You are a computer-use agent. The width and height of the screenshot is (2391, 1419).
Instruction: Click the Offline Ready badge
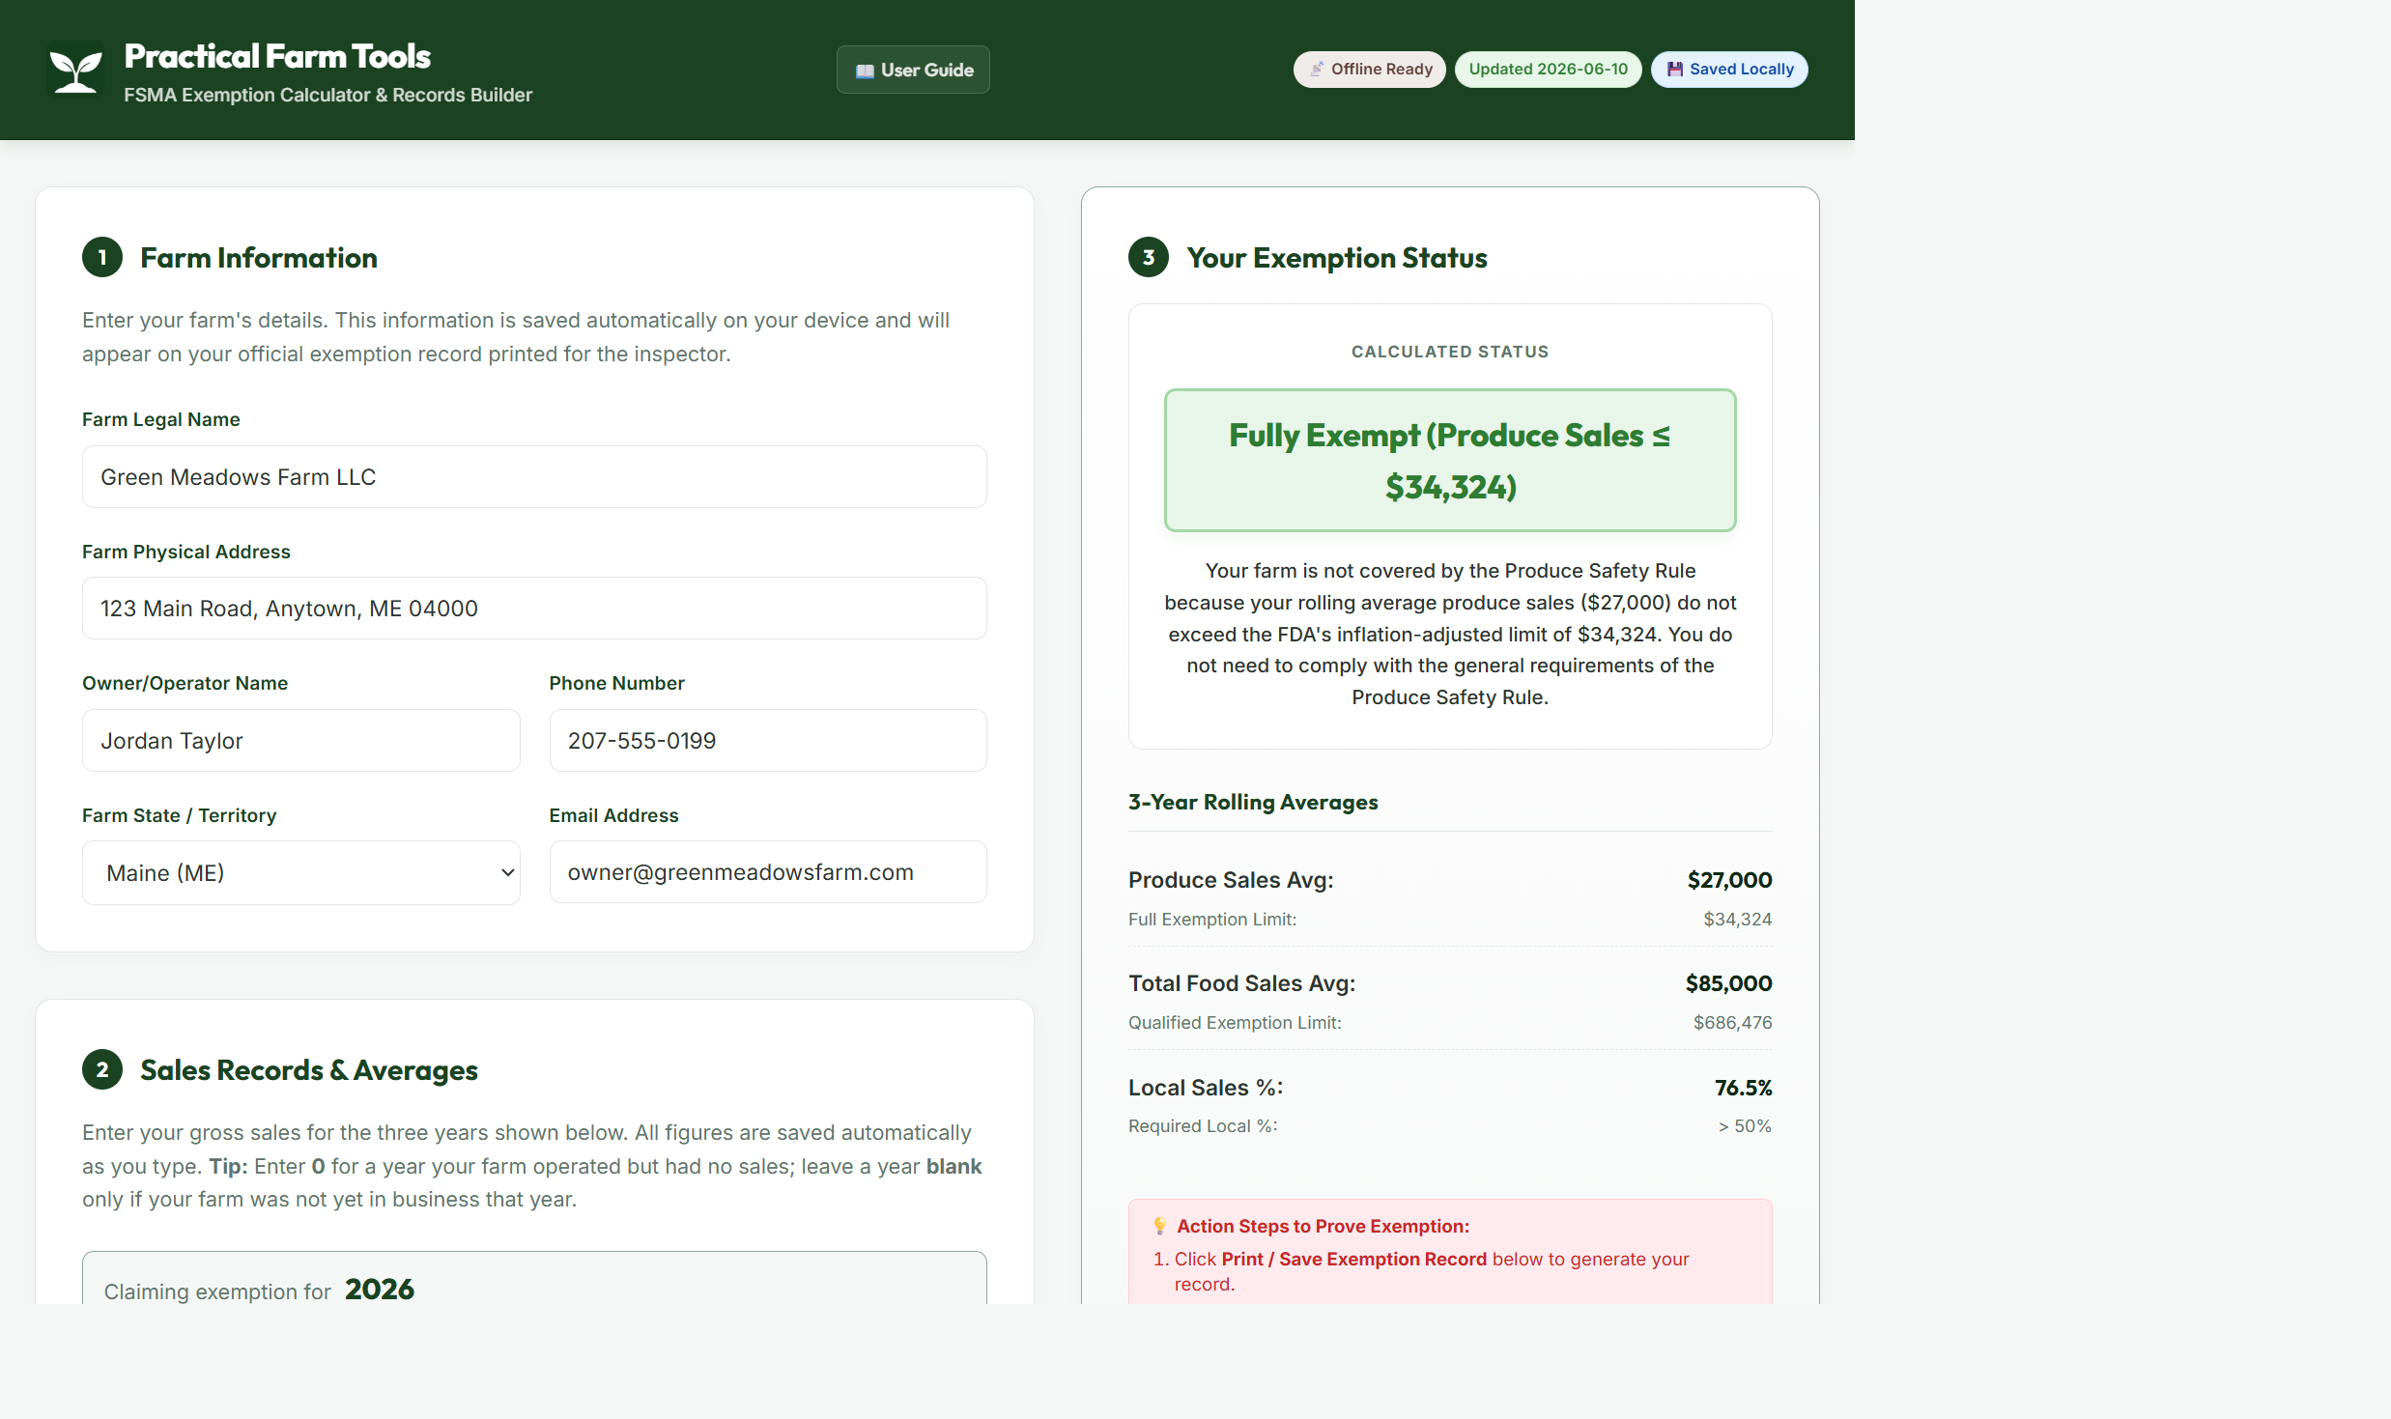[1369, 70]
